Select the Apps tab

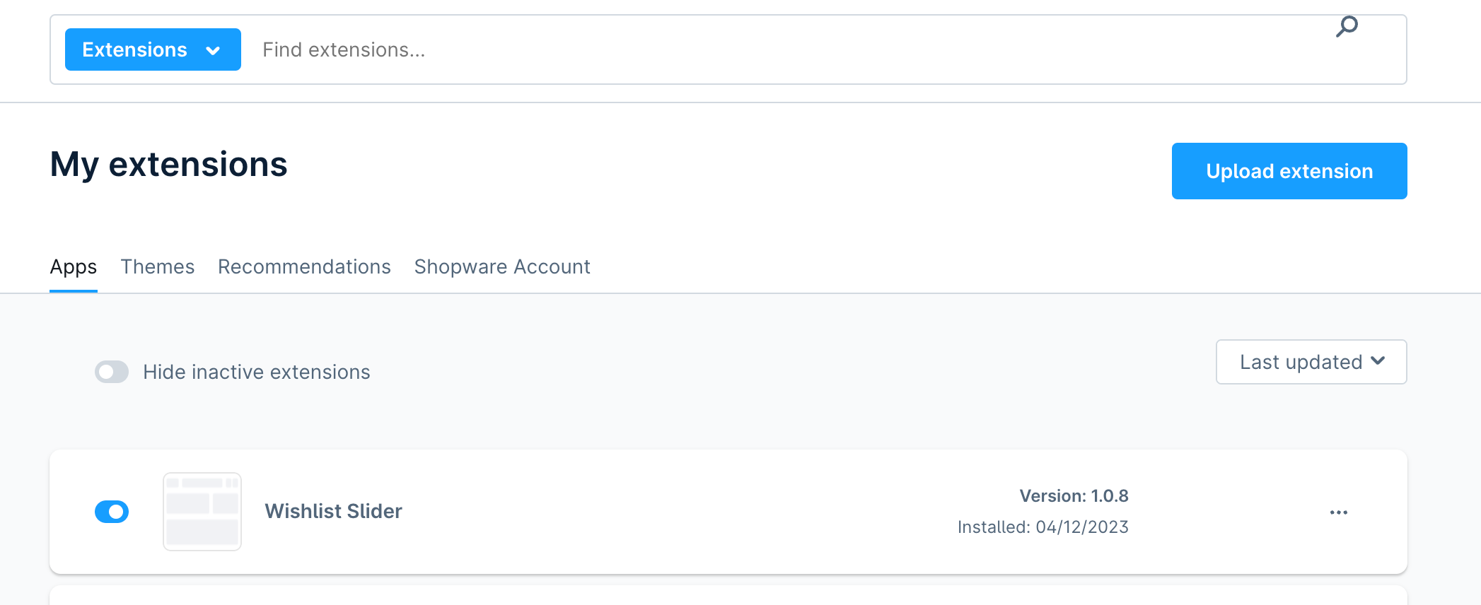pyautogui.click(x=74, y=267)
